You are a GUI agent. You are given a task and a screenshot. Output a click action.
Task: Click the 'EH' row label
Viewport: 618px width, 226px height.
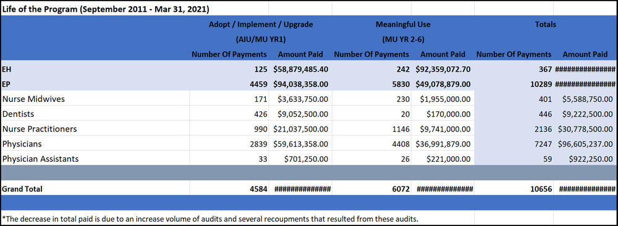point(7,69)
